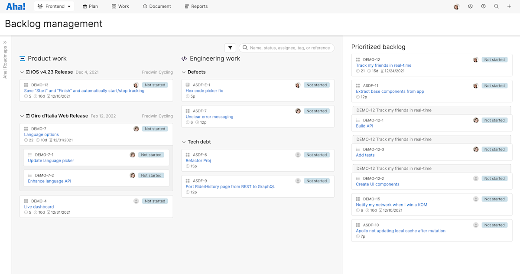The image size is (520, 274).
Task: Click the plus icon to create a record
Action: (509, 7)
